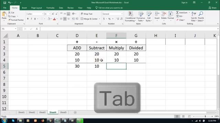Click the Tell me search box
The width and height of the screenshot is (220, 123).
tap(109, 8)
